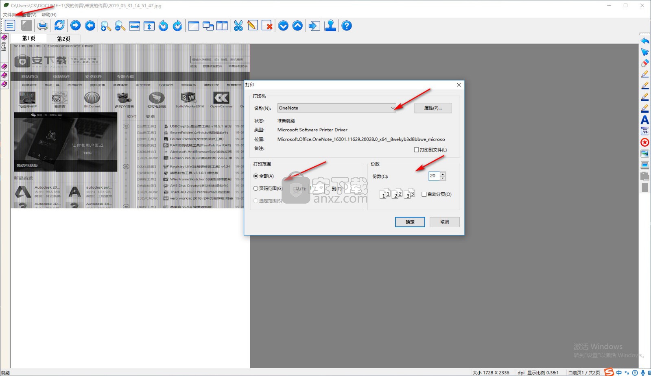Click the 大小 1728 X 2336 status text
Image resolution: width=651 pixels, height=376 pixels.
click(x=491, y=373)
